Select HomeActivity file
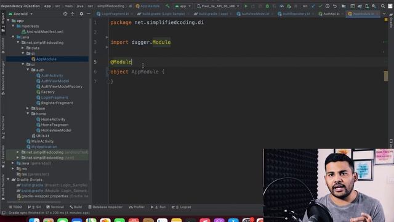Screen dimensions: 394x222 [50, 119]
